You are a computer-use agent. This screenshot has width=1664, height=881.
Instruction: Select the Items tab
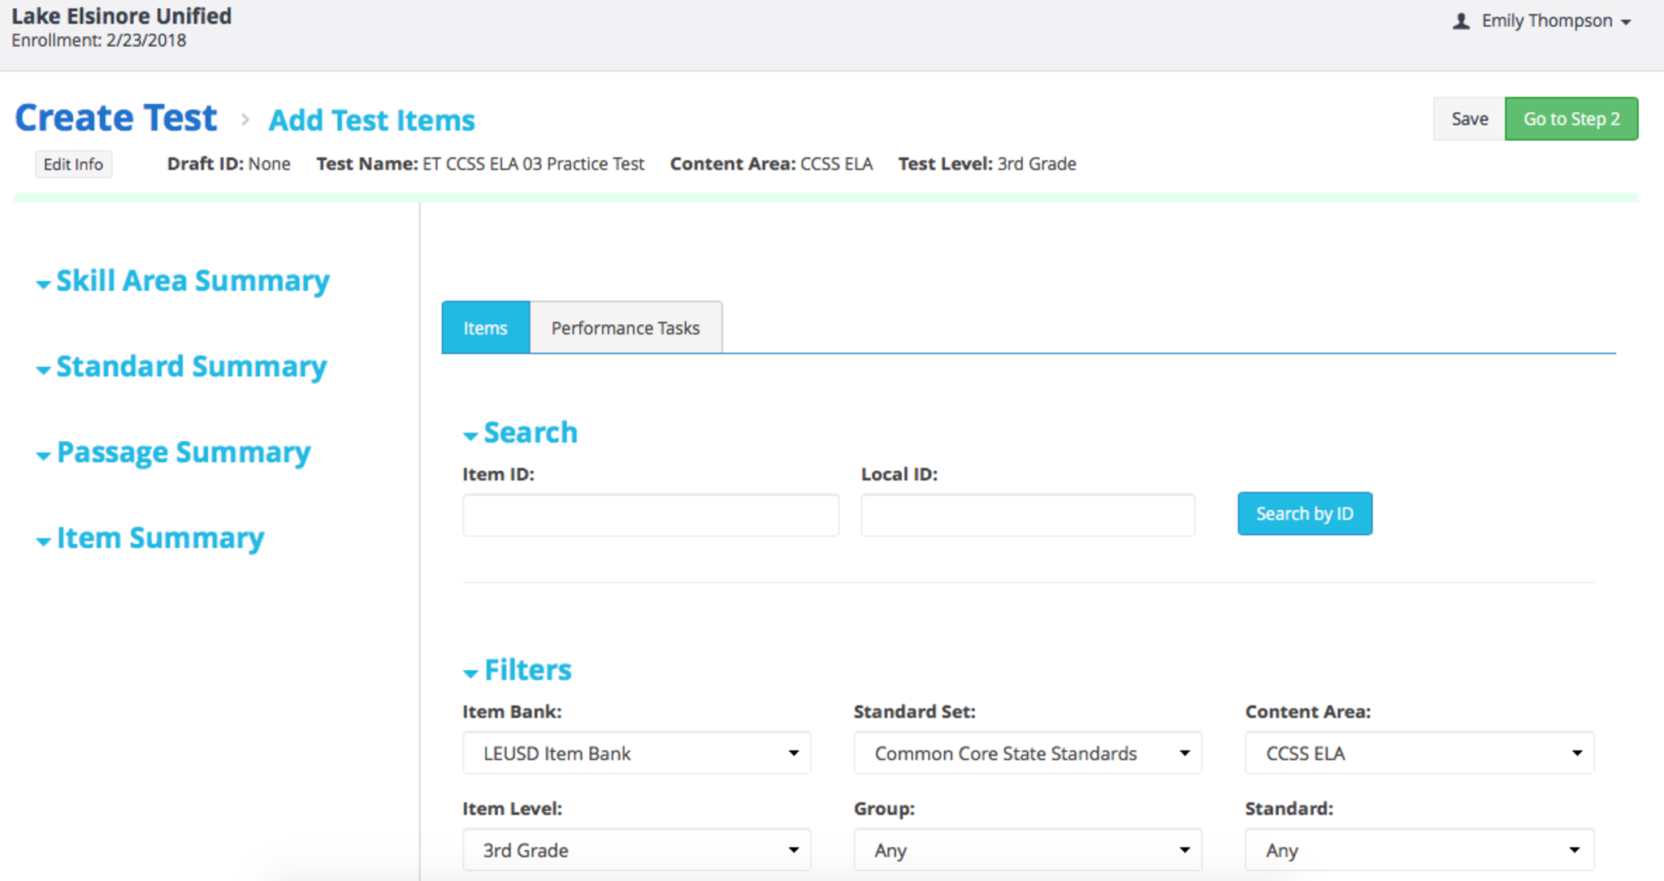[x=485, y=328]
